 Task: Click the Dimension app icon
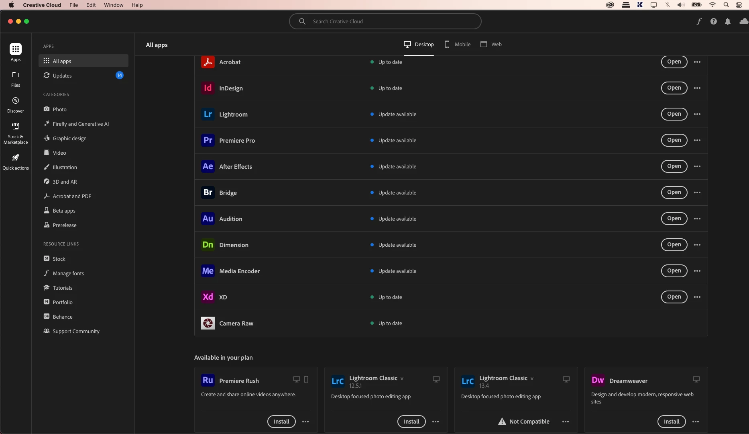tap(208, 245)
